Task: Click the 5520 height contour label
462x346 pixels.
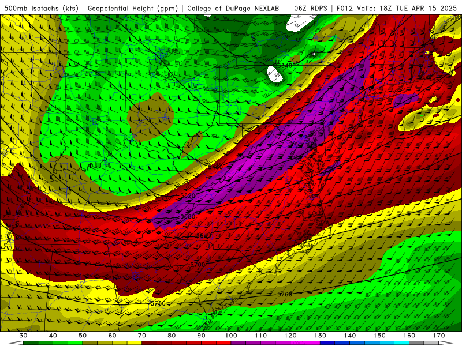Action: tap(188, 195)
